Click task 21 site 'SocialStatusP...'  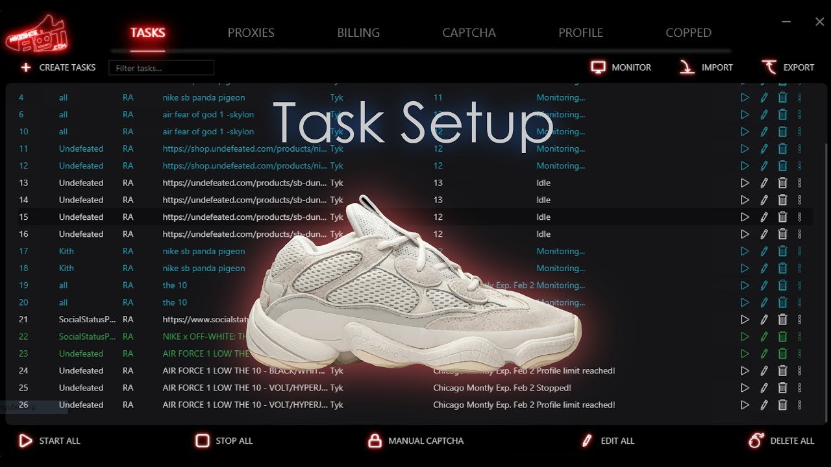(x=88, y=320)
